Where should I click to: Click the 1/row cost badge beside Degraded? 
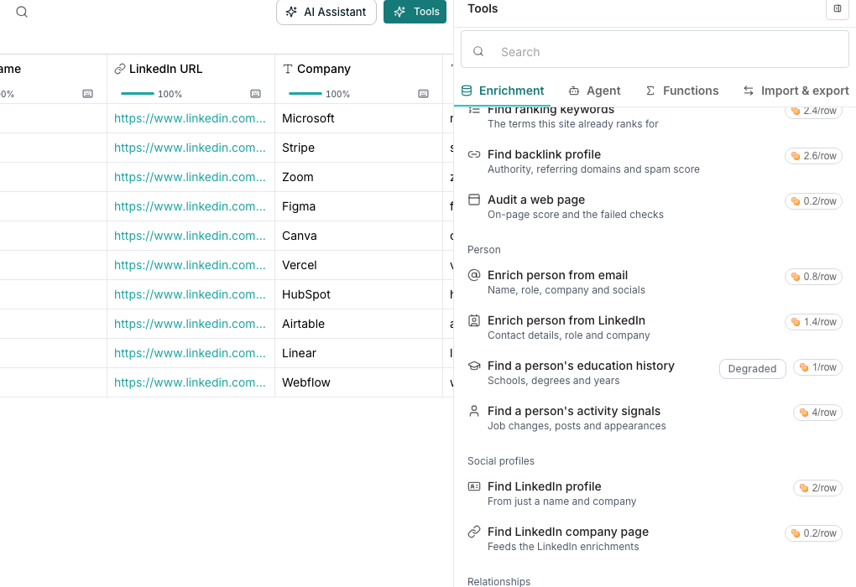click(x=817, y=367)
